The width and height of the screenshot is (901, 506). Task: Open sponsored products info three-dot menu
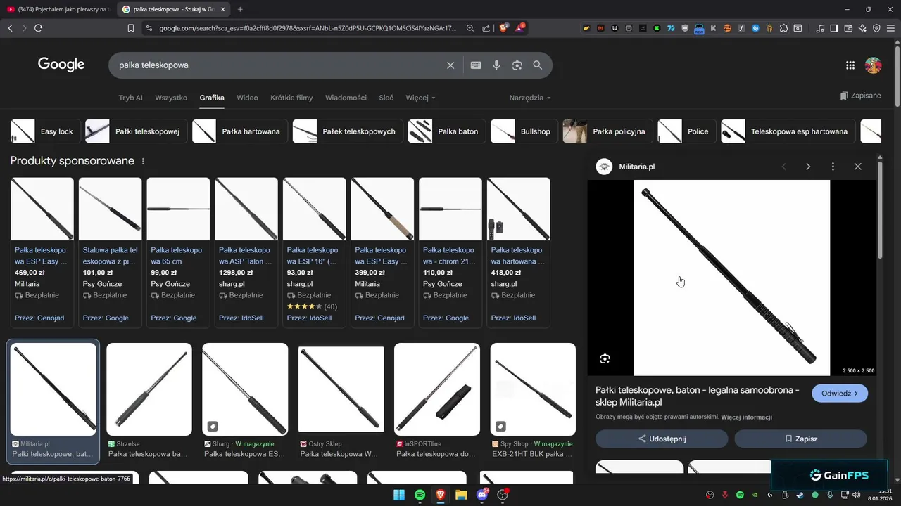[143, 161]
